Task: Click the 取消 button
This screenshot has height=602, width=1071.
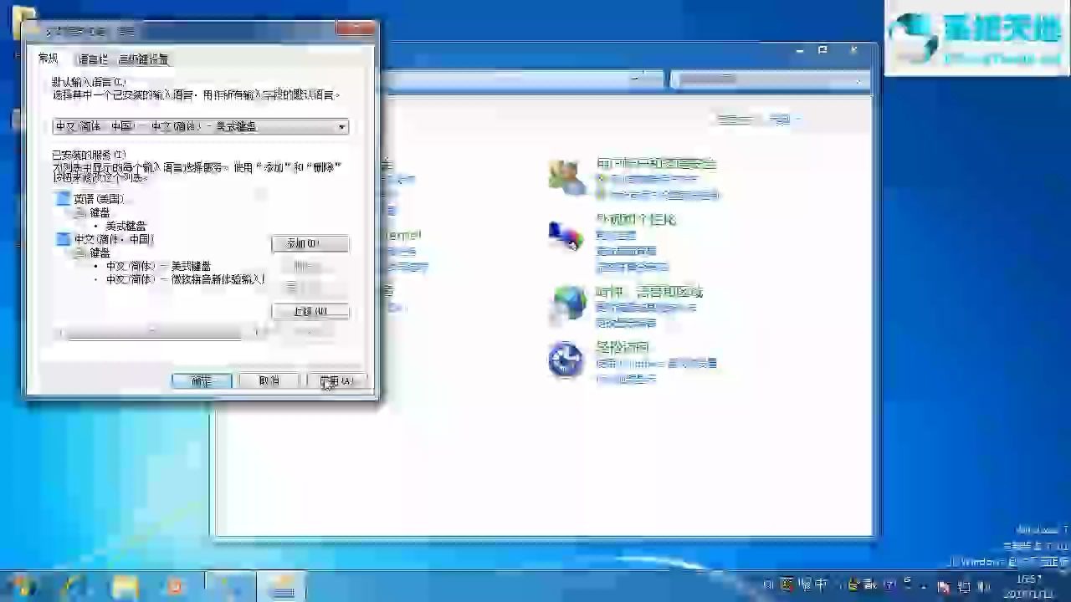Action: (x=269, y=380)
